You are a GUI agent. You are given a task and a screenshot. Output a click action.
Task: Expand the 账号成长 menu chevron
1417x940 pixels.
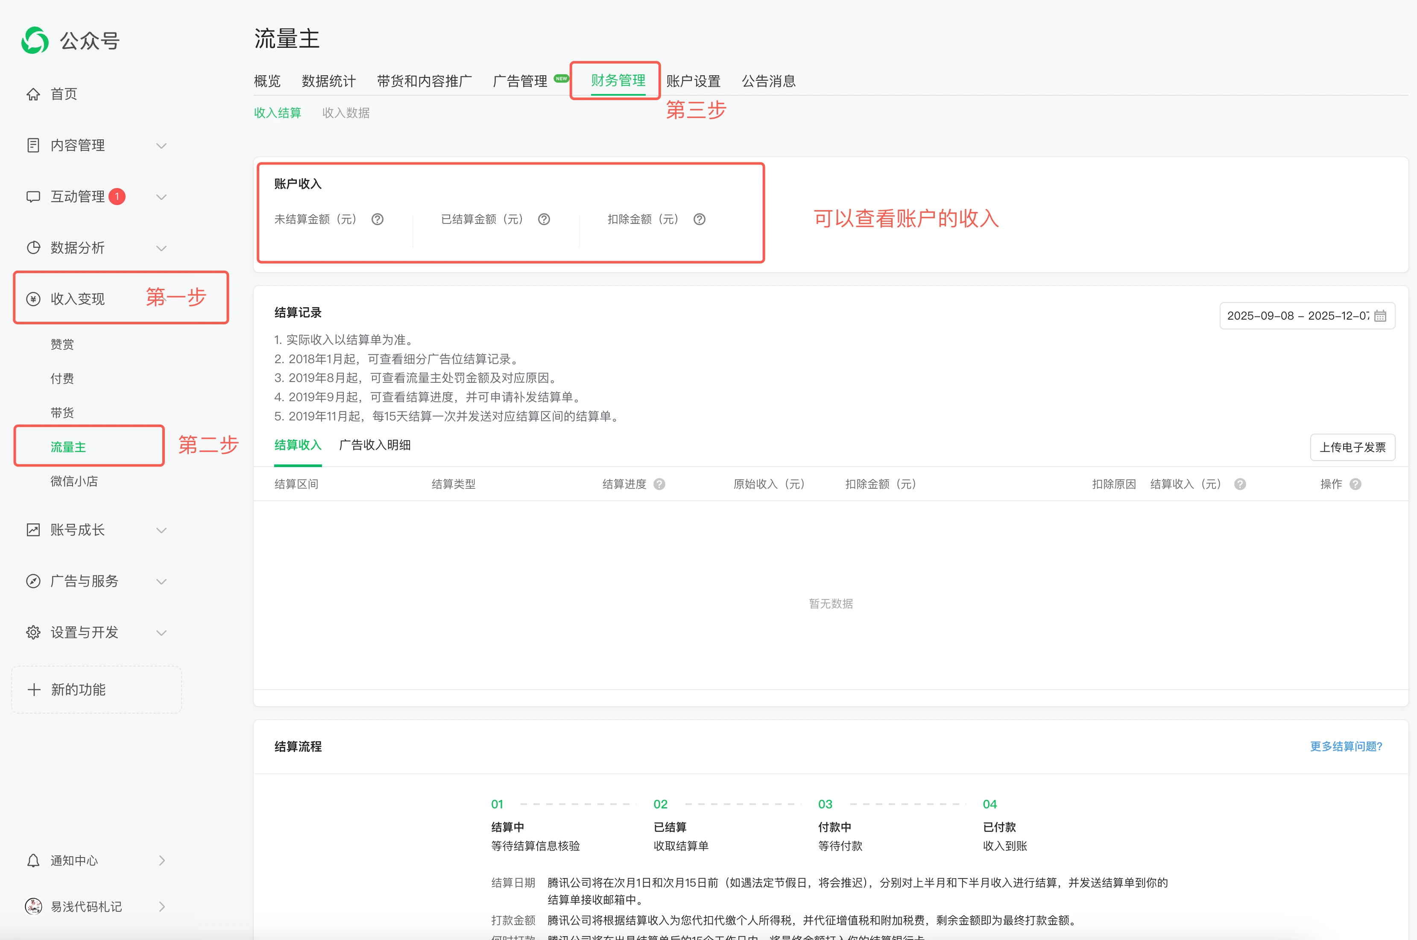(x=161, y=531)
